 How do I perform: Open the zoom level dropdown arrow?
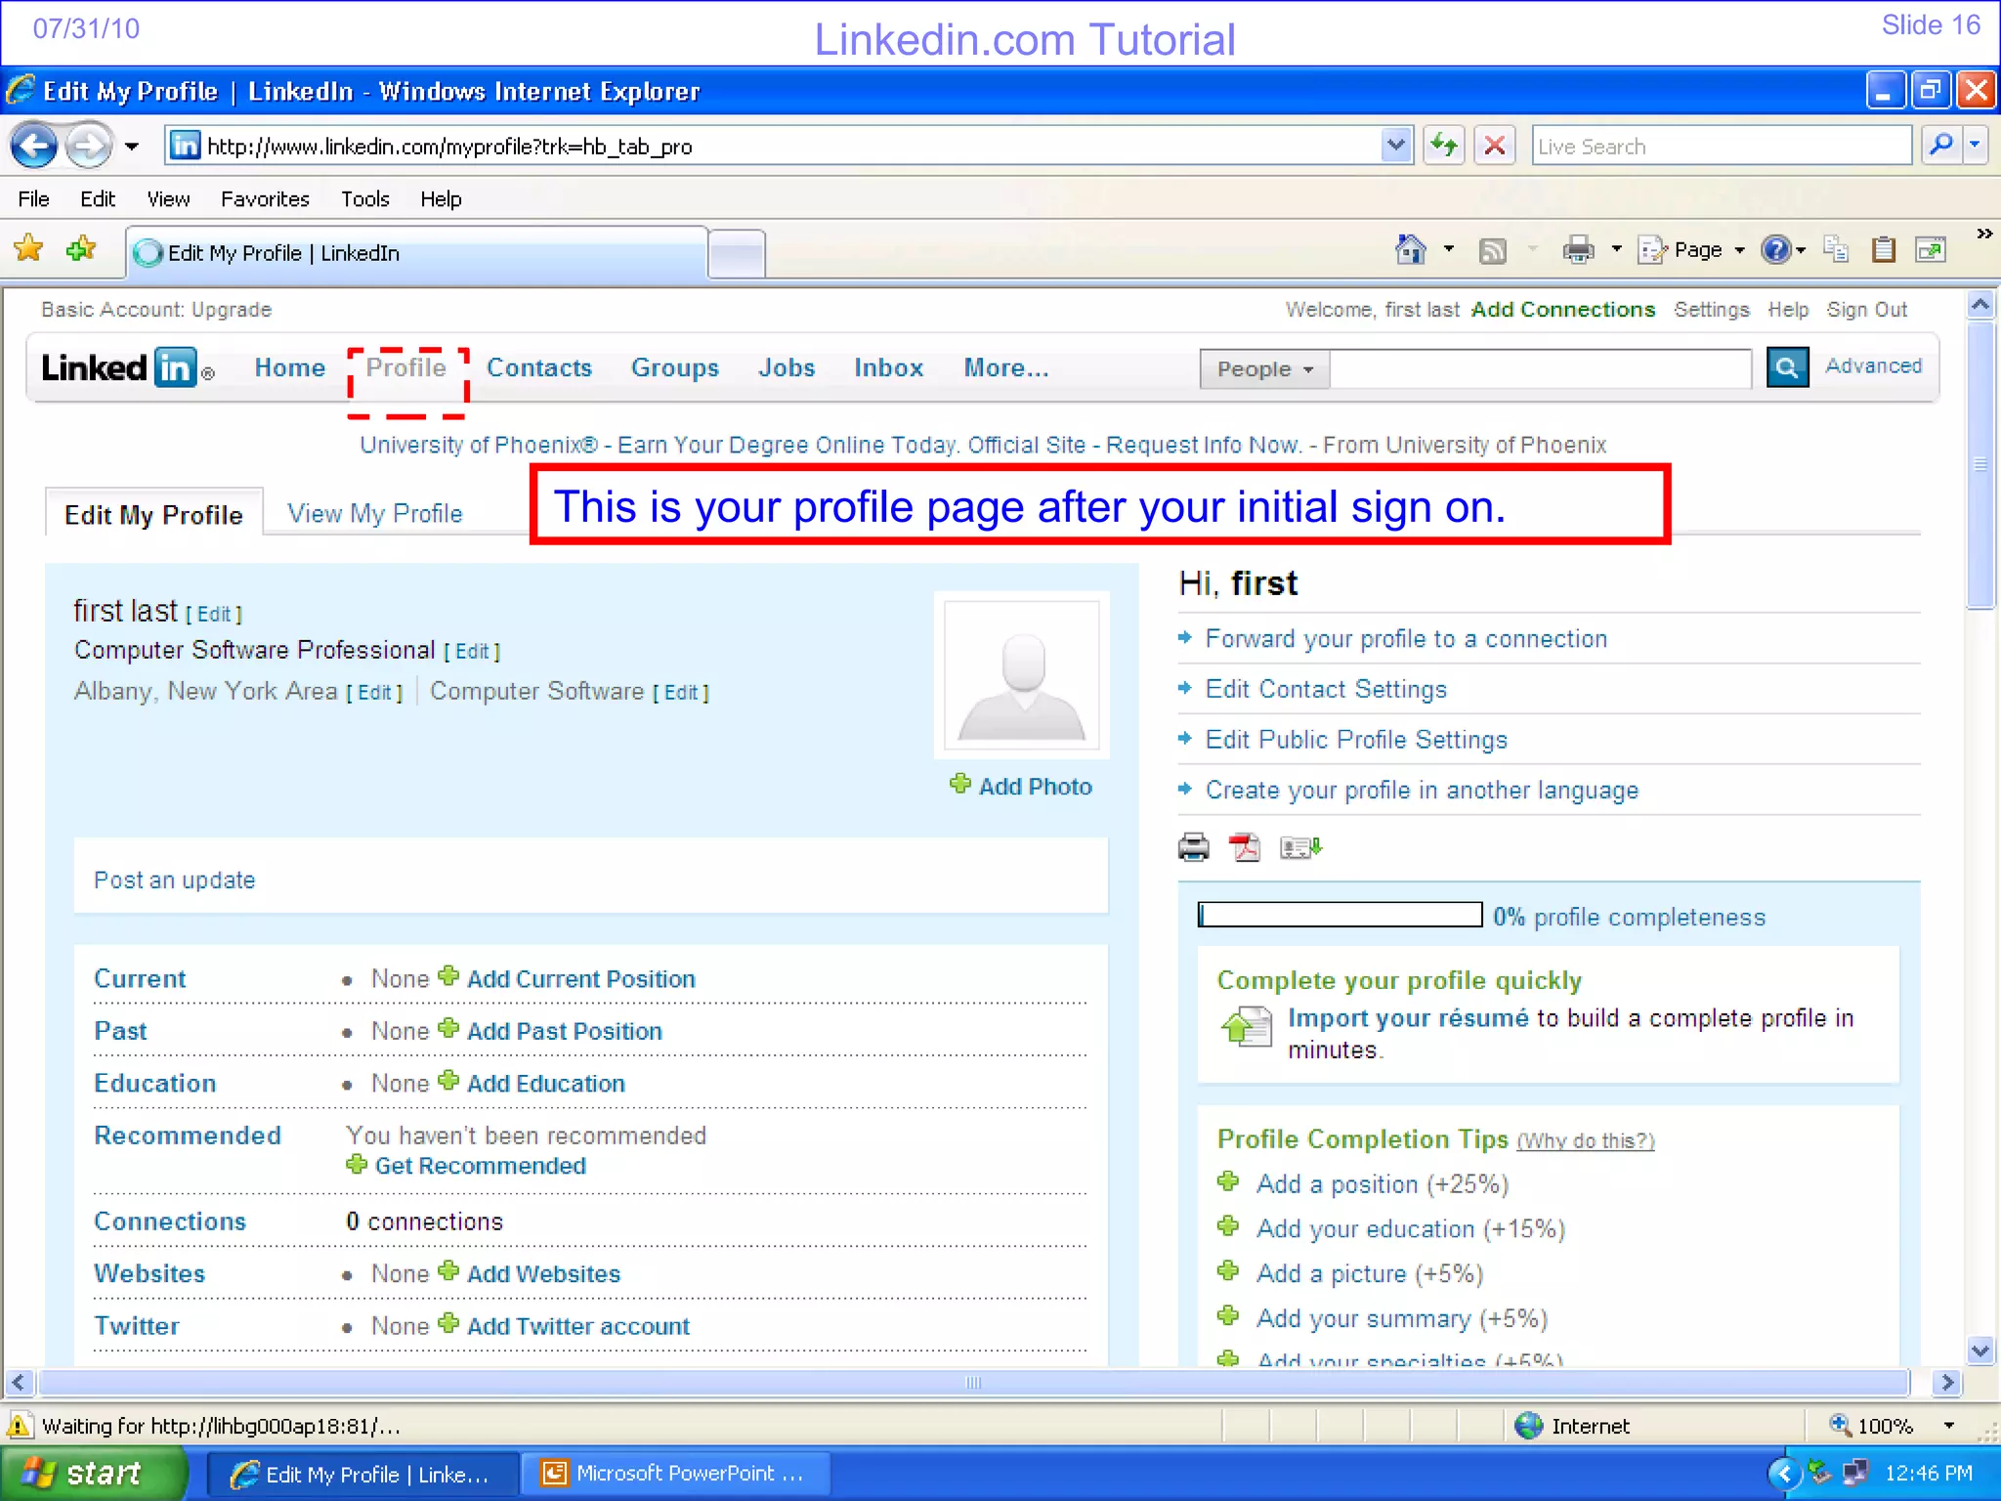[1949, 1426]
